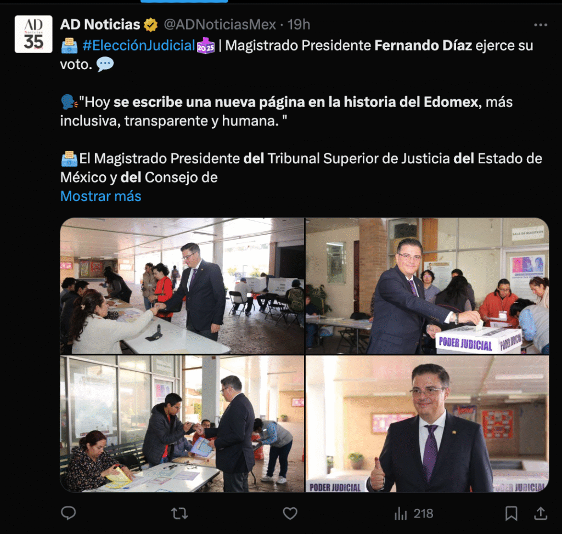
Task: Open the 19h timestamp link
Action: click(299, 24)
